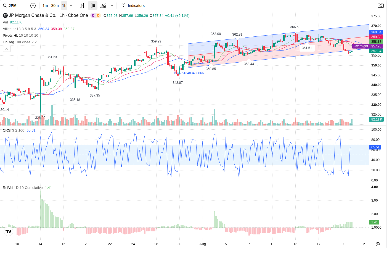Click the TradingView logo icon
392x262 pixels.
click(9, 231)
